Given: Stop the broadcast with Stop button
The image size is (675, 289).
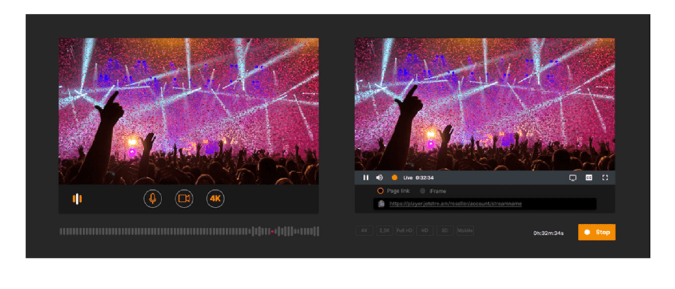Looking at the screenshot, I should [x=597, y=232].
